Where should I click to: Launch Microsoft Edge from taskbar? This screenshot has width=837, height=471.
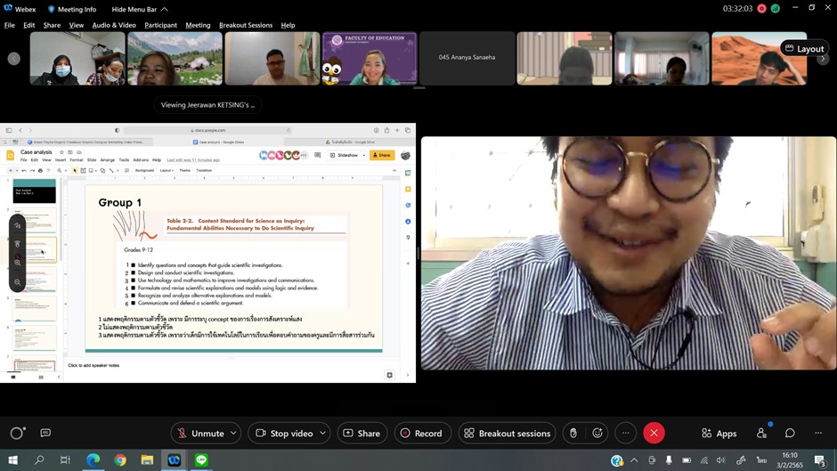click(x=93, y=459)
